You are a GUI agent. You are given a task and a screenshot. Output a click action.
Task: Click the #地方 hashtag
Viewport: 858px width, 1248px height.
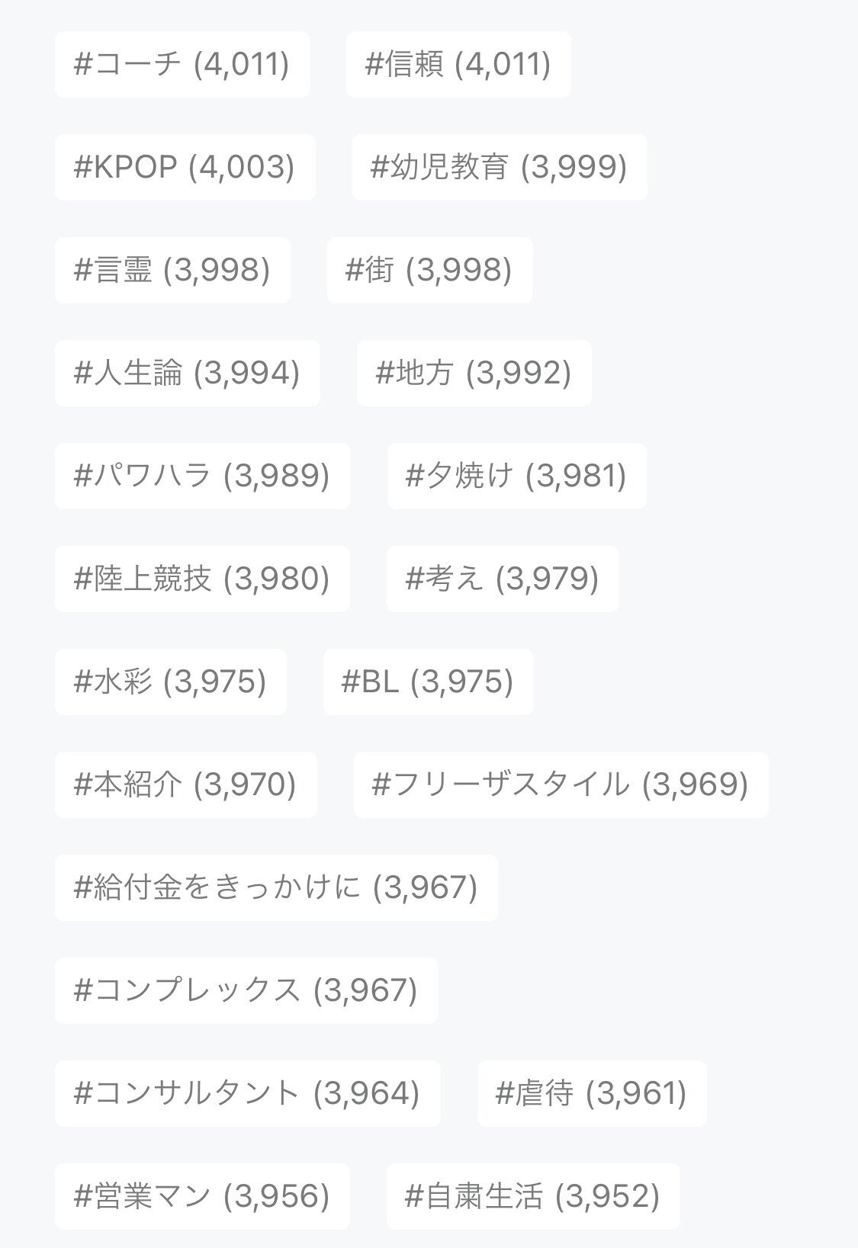[474, 373]
